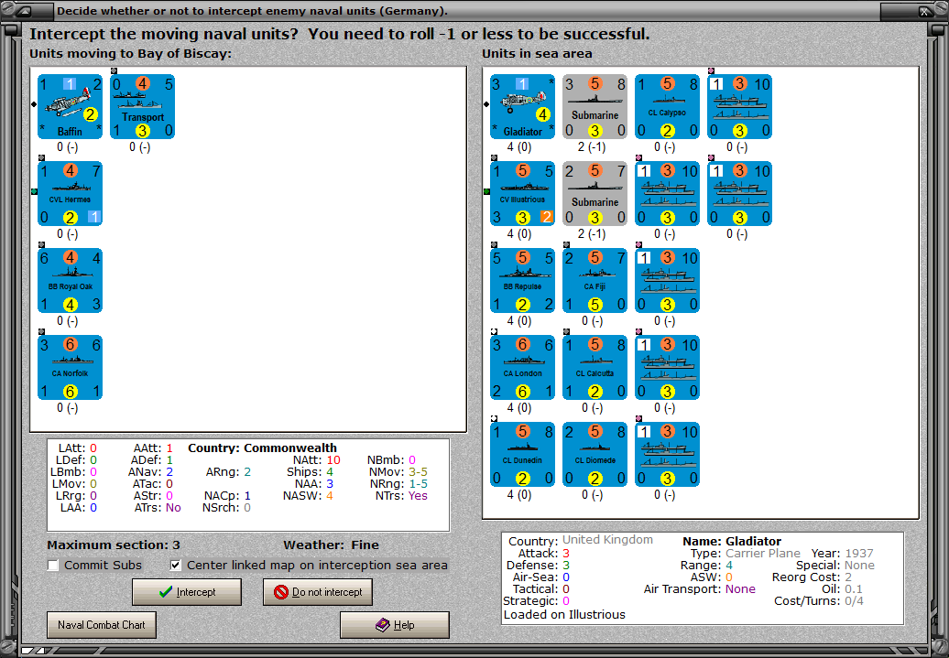Open the Naval Combat Chart
This screenshot has height=658, width=949.
coord(102,625)
